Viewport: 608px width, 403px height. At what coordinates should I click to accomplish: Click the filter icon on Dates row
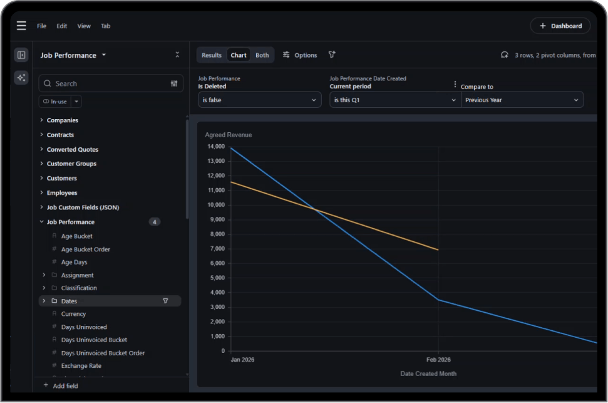[165, 301]
